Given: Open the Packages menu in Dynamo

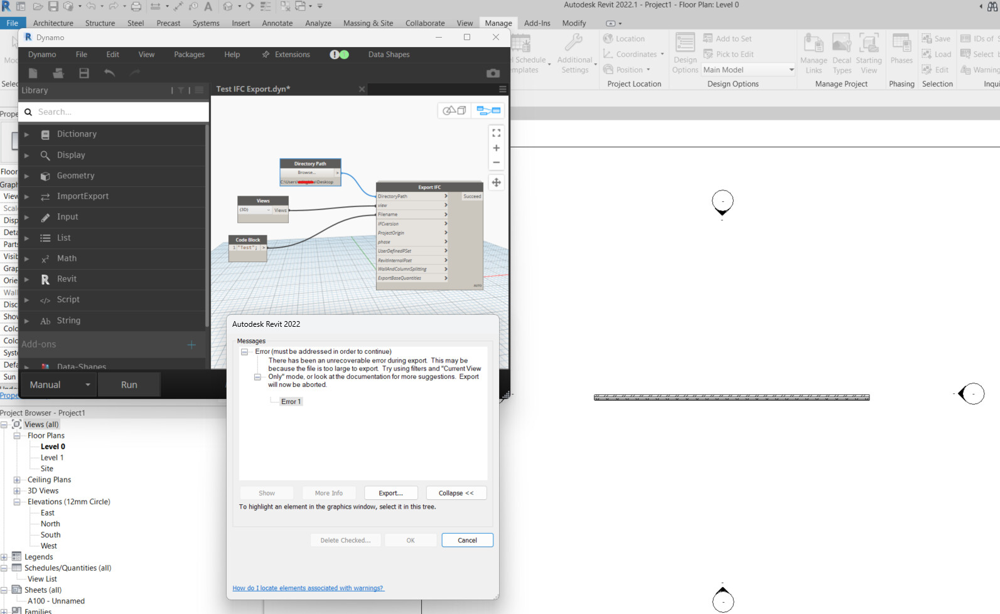Looking at the screenshot, I should click(x=190, y=55).
